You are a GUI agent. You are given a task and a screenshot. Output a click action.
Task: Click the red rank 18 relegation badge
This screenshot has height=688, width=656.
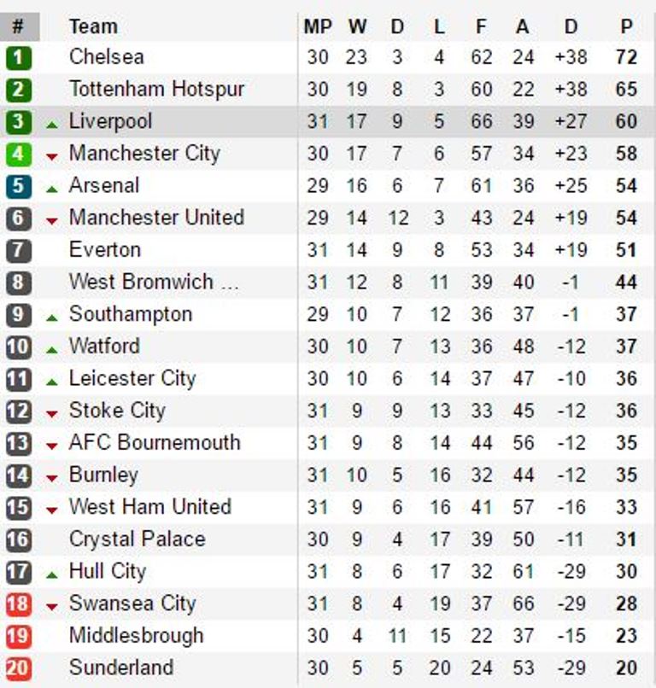pos(18,604)
